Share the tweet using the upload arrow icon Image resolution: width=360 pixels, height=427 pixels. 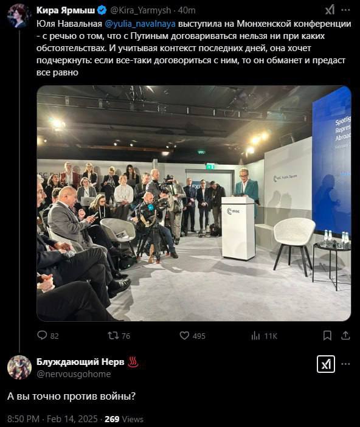click(345, 335)
